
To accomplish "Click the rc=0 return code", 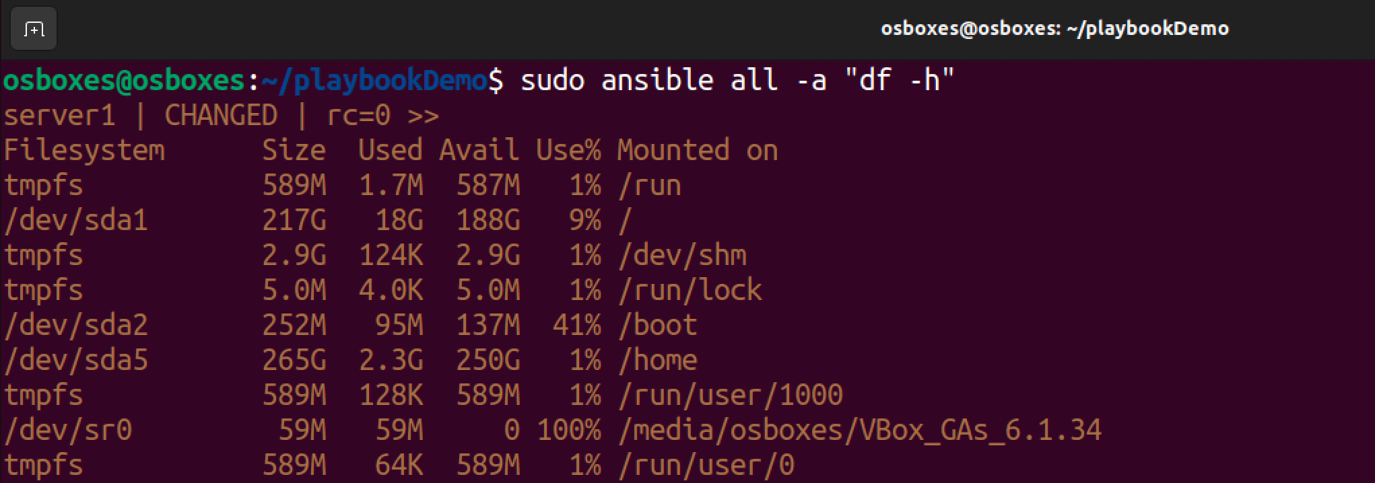I will (x=358, y=116).
